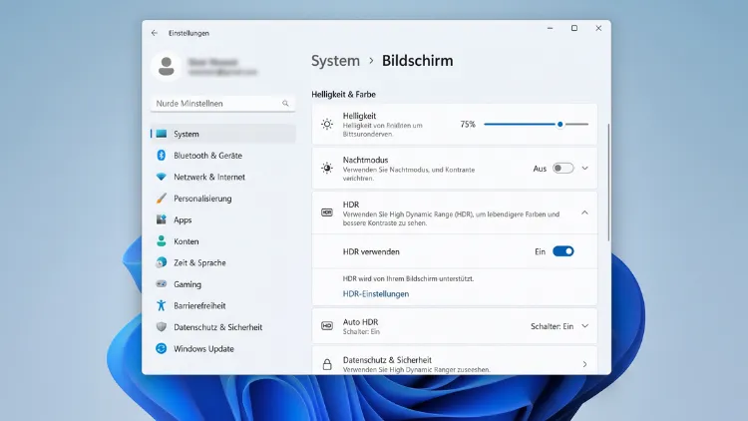Click the brightness slider thumb
This screenshot has height=421, width=748.
561,124
